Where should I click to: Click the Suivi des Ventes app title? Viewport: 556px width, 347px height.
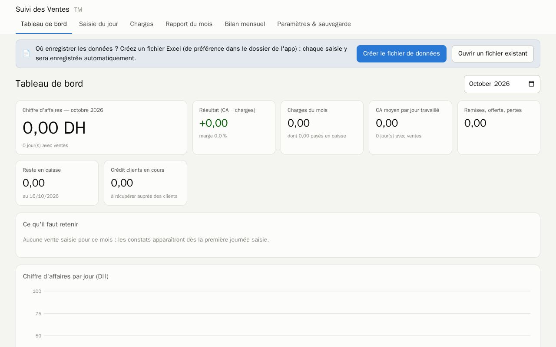(43, 10)
